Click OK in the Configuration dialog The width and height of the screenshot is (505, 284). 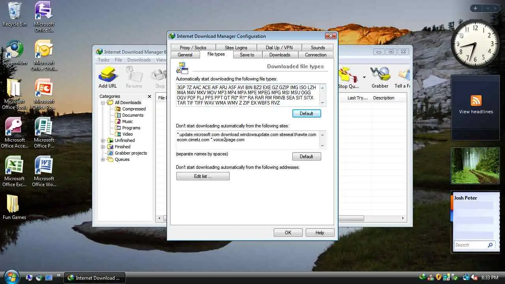pos(288,233)
